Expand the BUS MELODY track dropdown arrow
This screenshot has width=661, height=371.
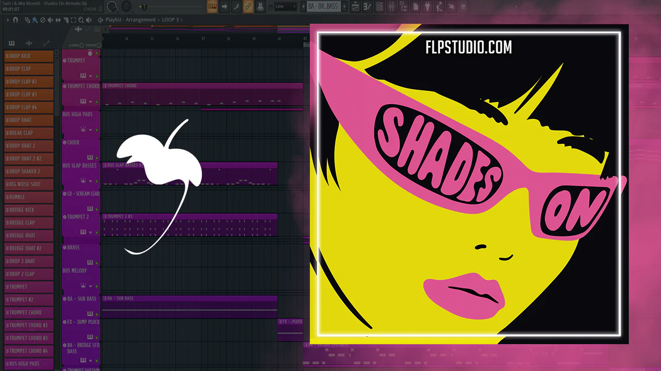[x=90, y=286]
